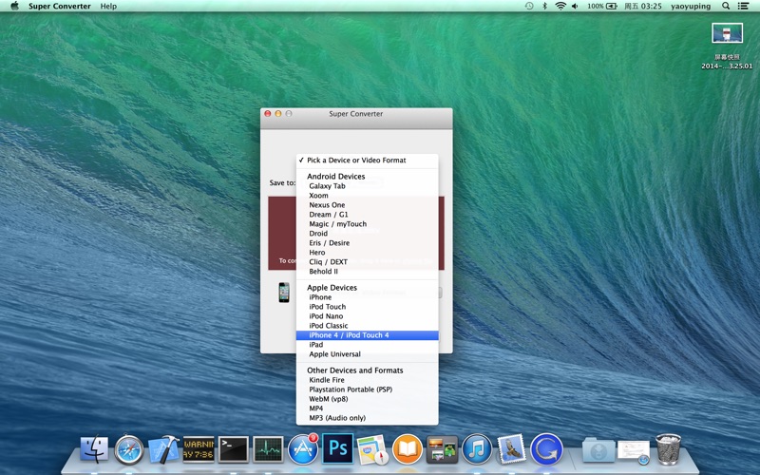The height and width of the screenshot is (475, 760).
Task: Launch Photoshop from the Dock
Action: pyautogui.click(x=338, y=448)
